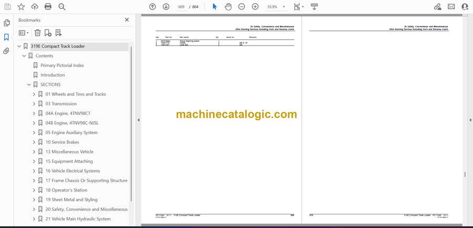Open the find text search tool
Image resolution: width=473 pixels, height=228 pixels.
pos(62,7)
